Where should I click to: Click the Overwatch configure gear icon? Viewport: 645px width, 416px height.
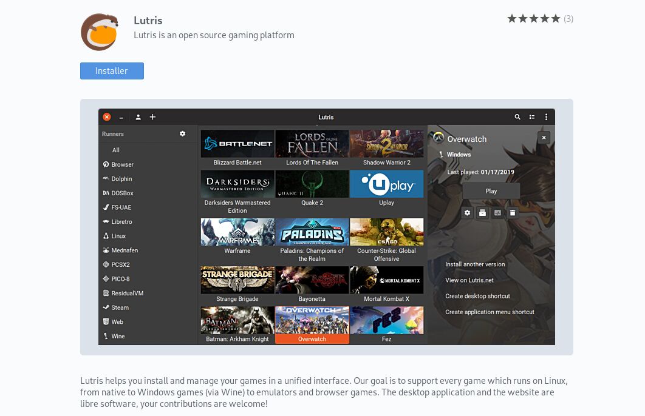click(467, 213)
